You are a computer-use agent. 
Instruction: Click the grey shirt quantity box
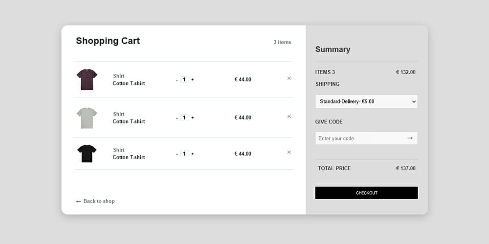coord(184,118)
